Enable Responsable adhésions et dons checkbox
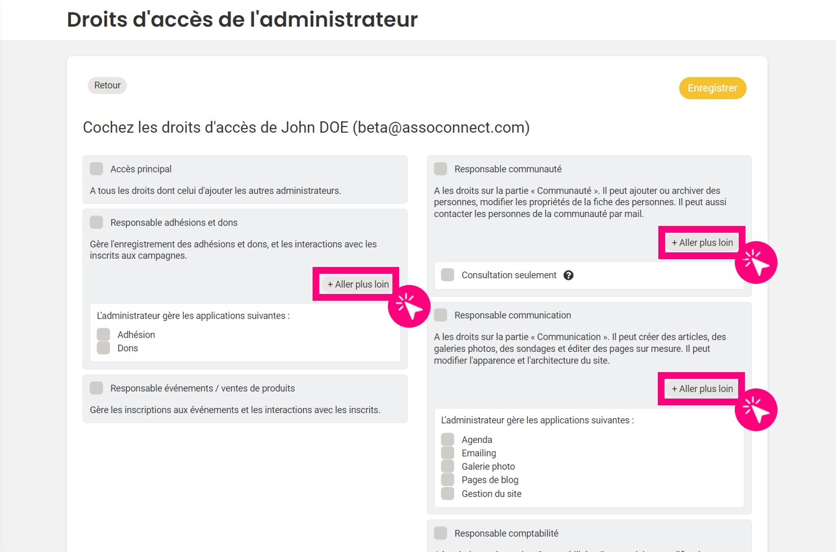 pyautogui.click(x=97, y=223)
